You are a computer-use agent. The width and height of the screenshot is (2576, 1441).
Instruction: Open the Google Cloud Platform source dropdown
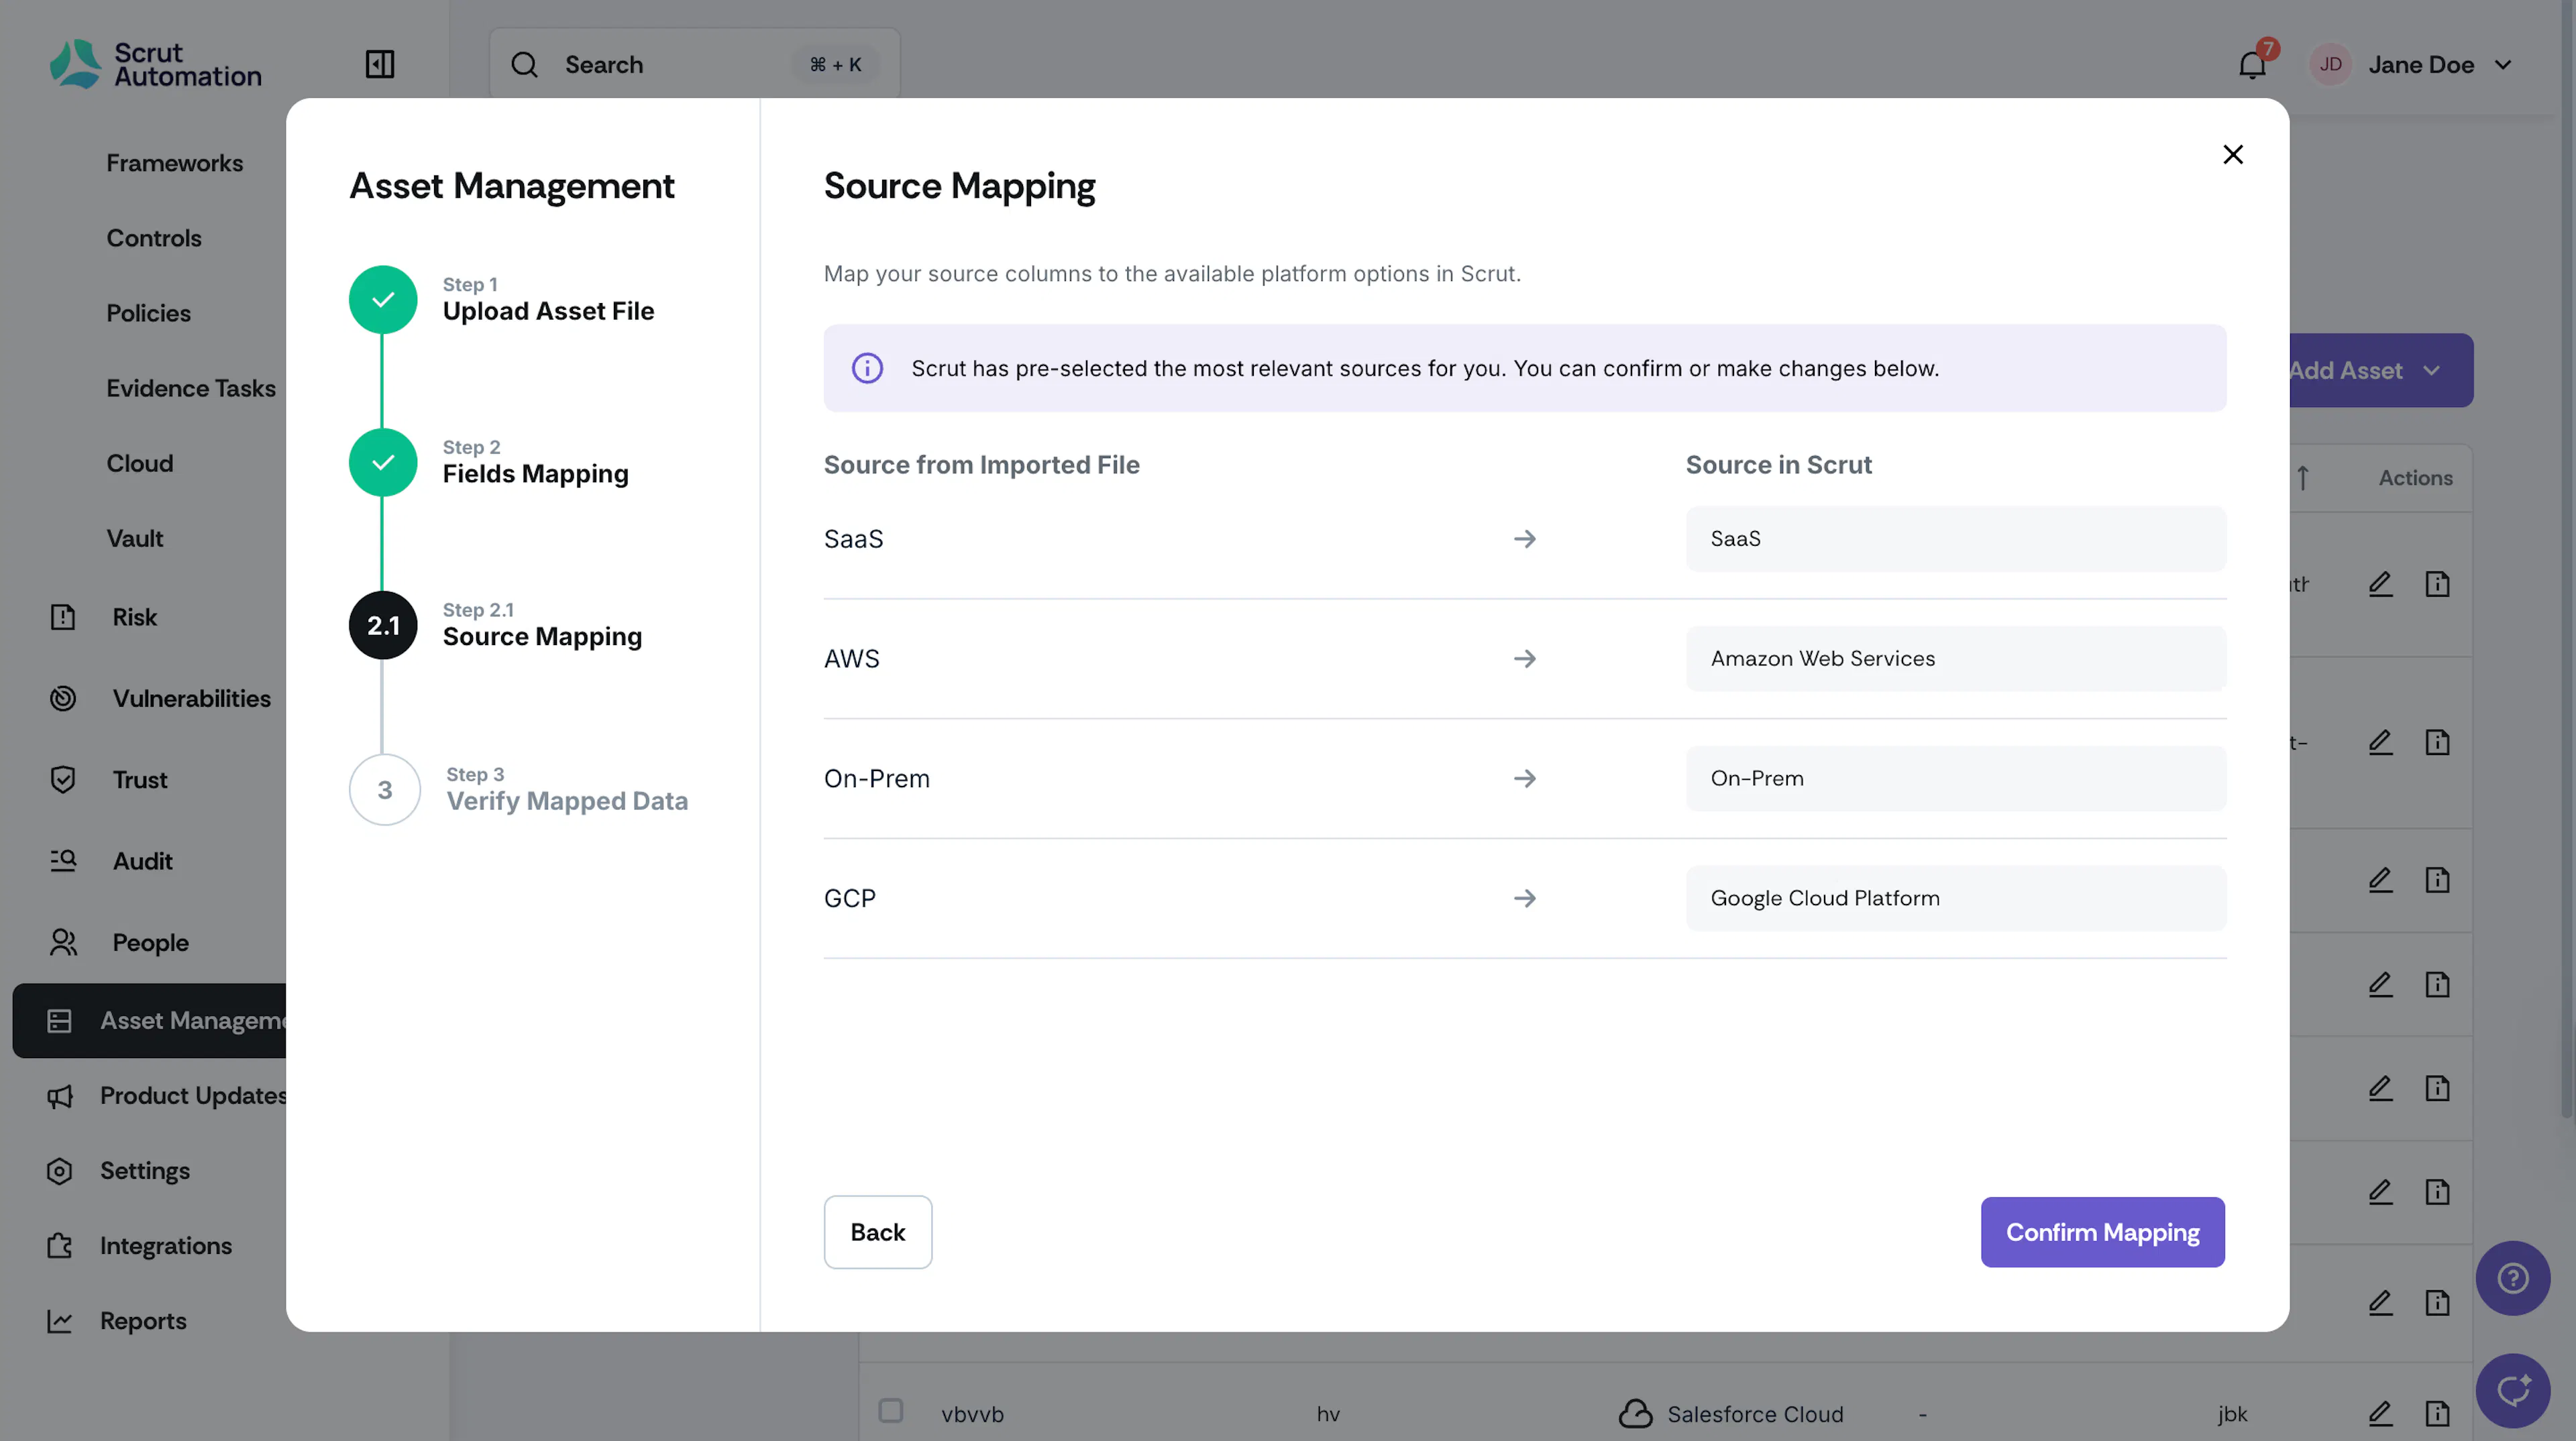click(1955, 899)
